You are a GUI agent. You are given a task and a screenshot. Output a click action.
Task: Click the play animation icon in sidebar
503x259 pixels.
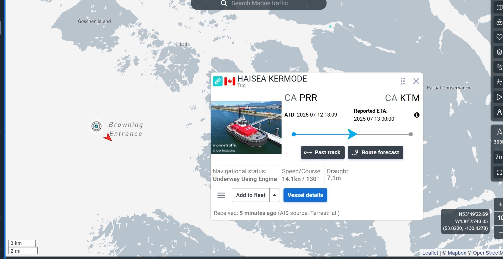pos(499,97)
